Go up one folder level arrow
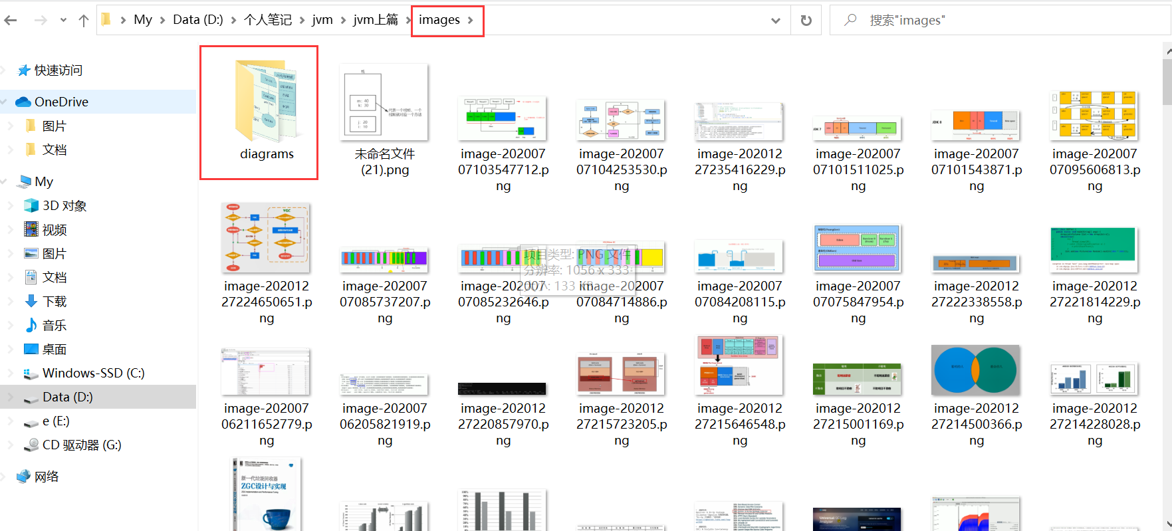1172x531 pixels. [84, 21]
